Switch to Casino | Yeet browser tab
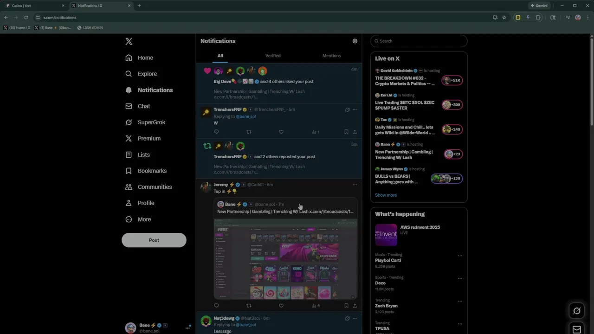Screen dimensions: 594x334 click(35, 6)
